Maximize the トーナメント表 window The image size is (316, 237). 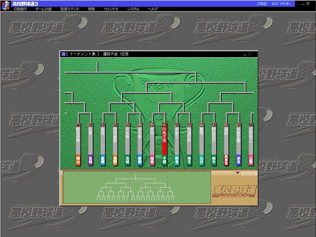point(250,54)
